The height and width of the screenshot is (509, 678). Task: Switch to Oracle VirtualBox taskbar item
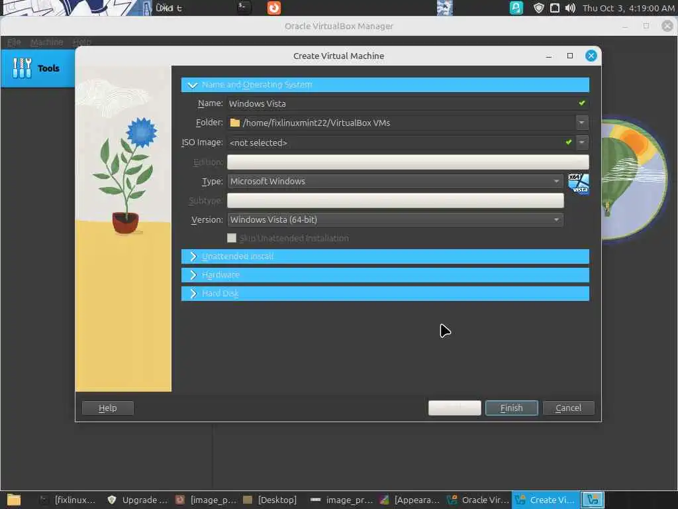[x=477, y=500]
